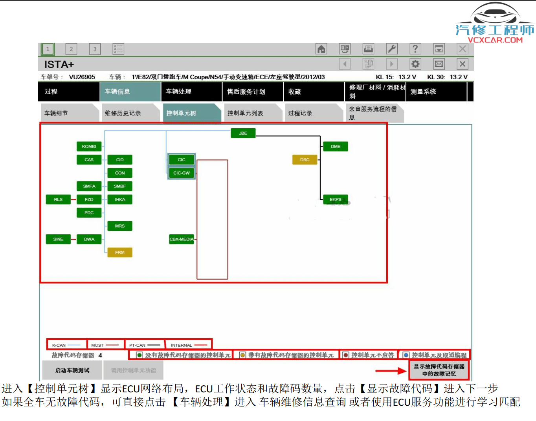Click the Help question mark icon

coord(415,49)
